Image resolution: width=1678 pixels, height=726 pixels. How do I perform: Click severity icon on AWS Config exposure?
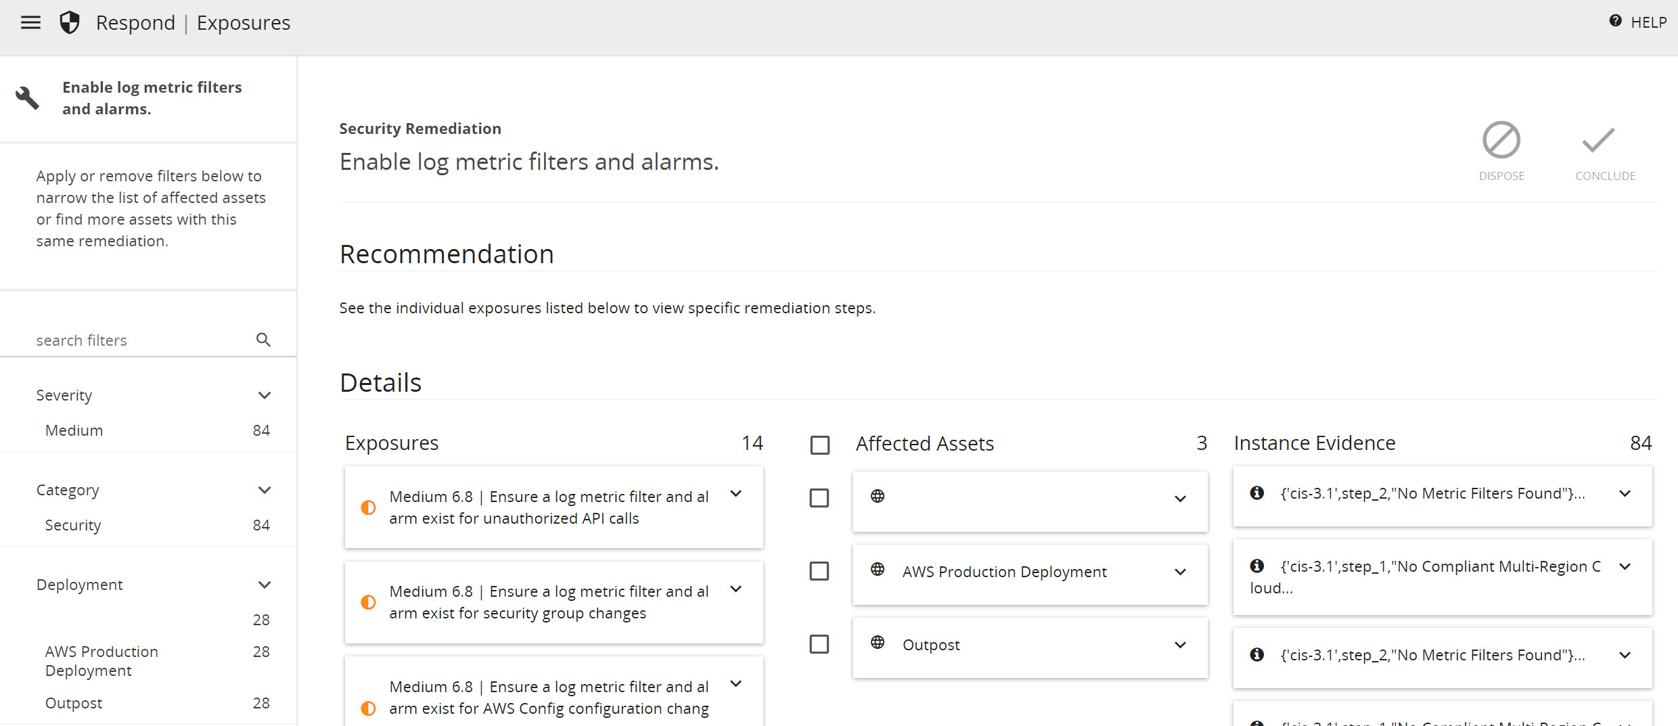point(368,708)
